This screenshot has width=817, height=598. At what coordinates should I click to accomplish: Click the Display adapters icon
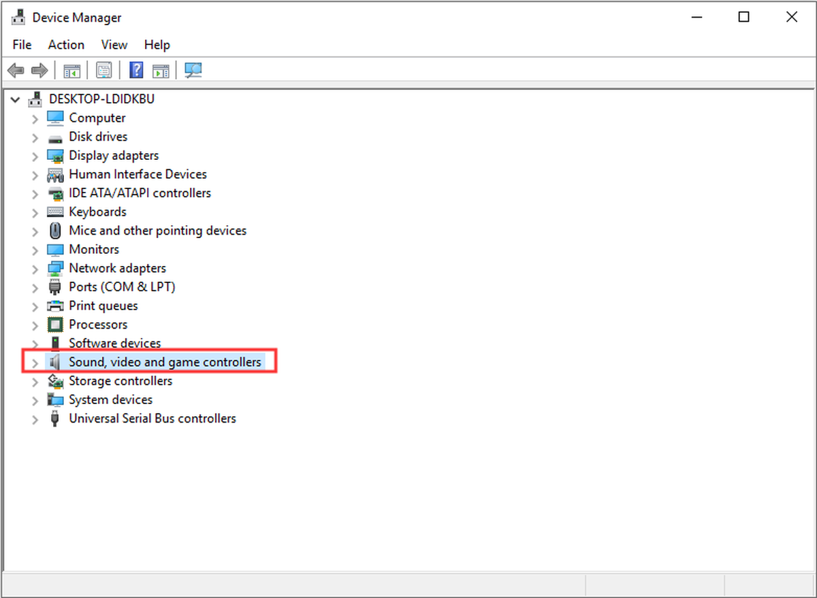pyautogui.click(x=55, y=156)
